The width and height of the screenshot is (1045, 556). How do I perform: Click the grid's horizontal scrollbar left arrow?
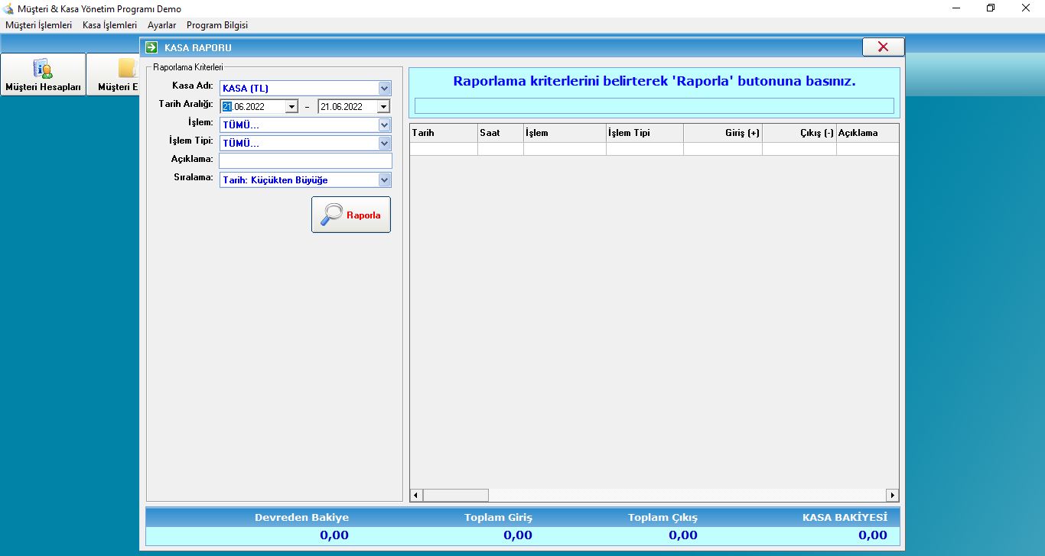416,496
